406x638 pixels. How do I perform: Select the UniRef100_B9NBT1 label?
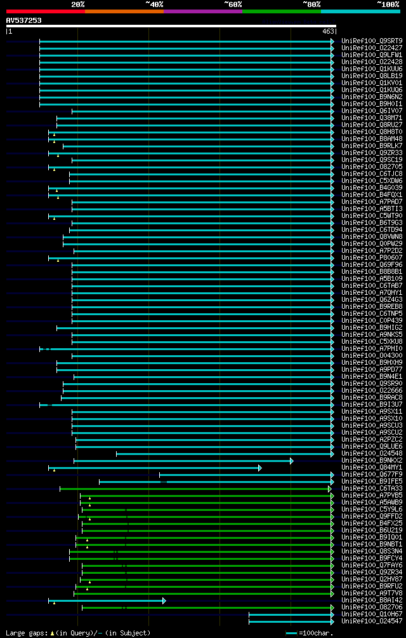tap(372, 545)
